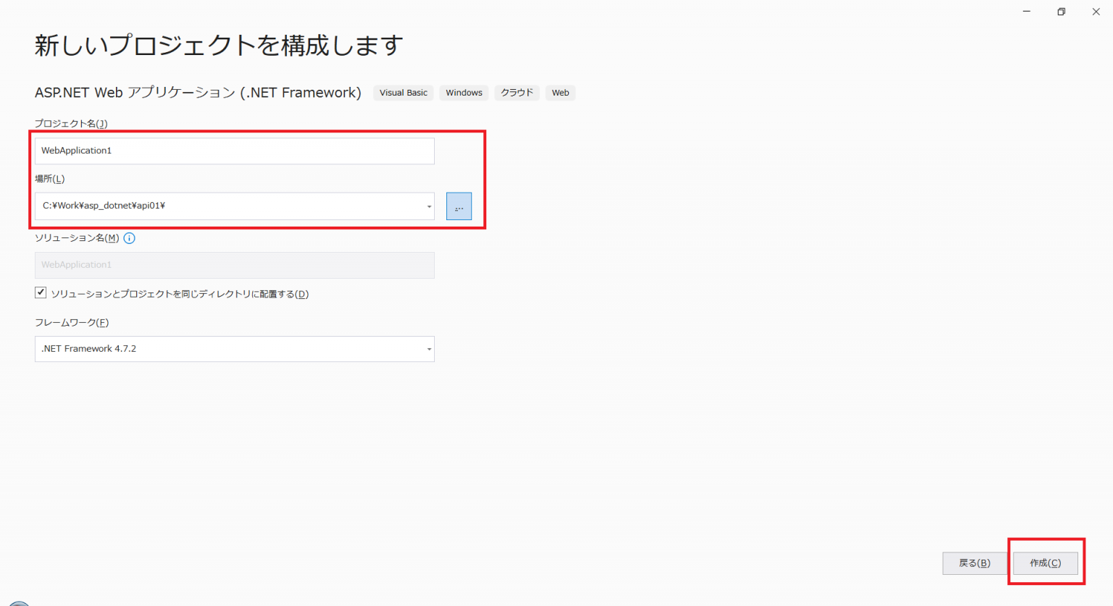
Task: Click the Web tag
Action: coord(560,93)
